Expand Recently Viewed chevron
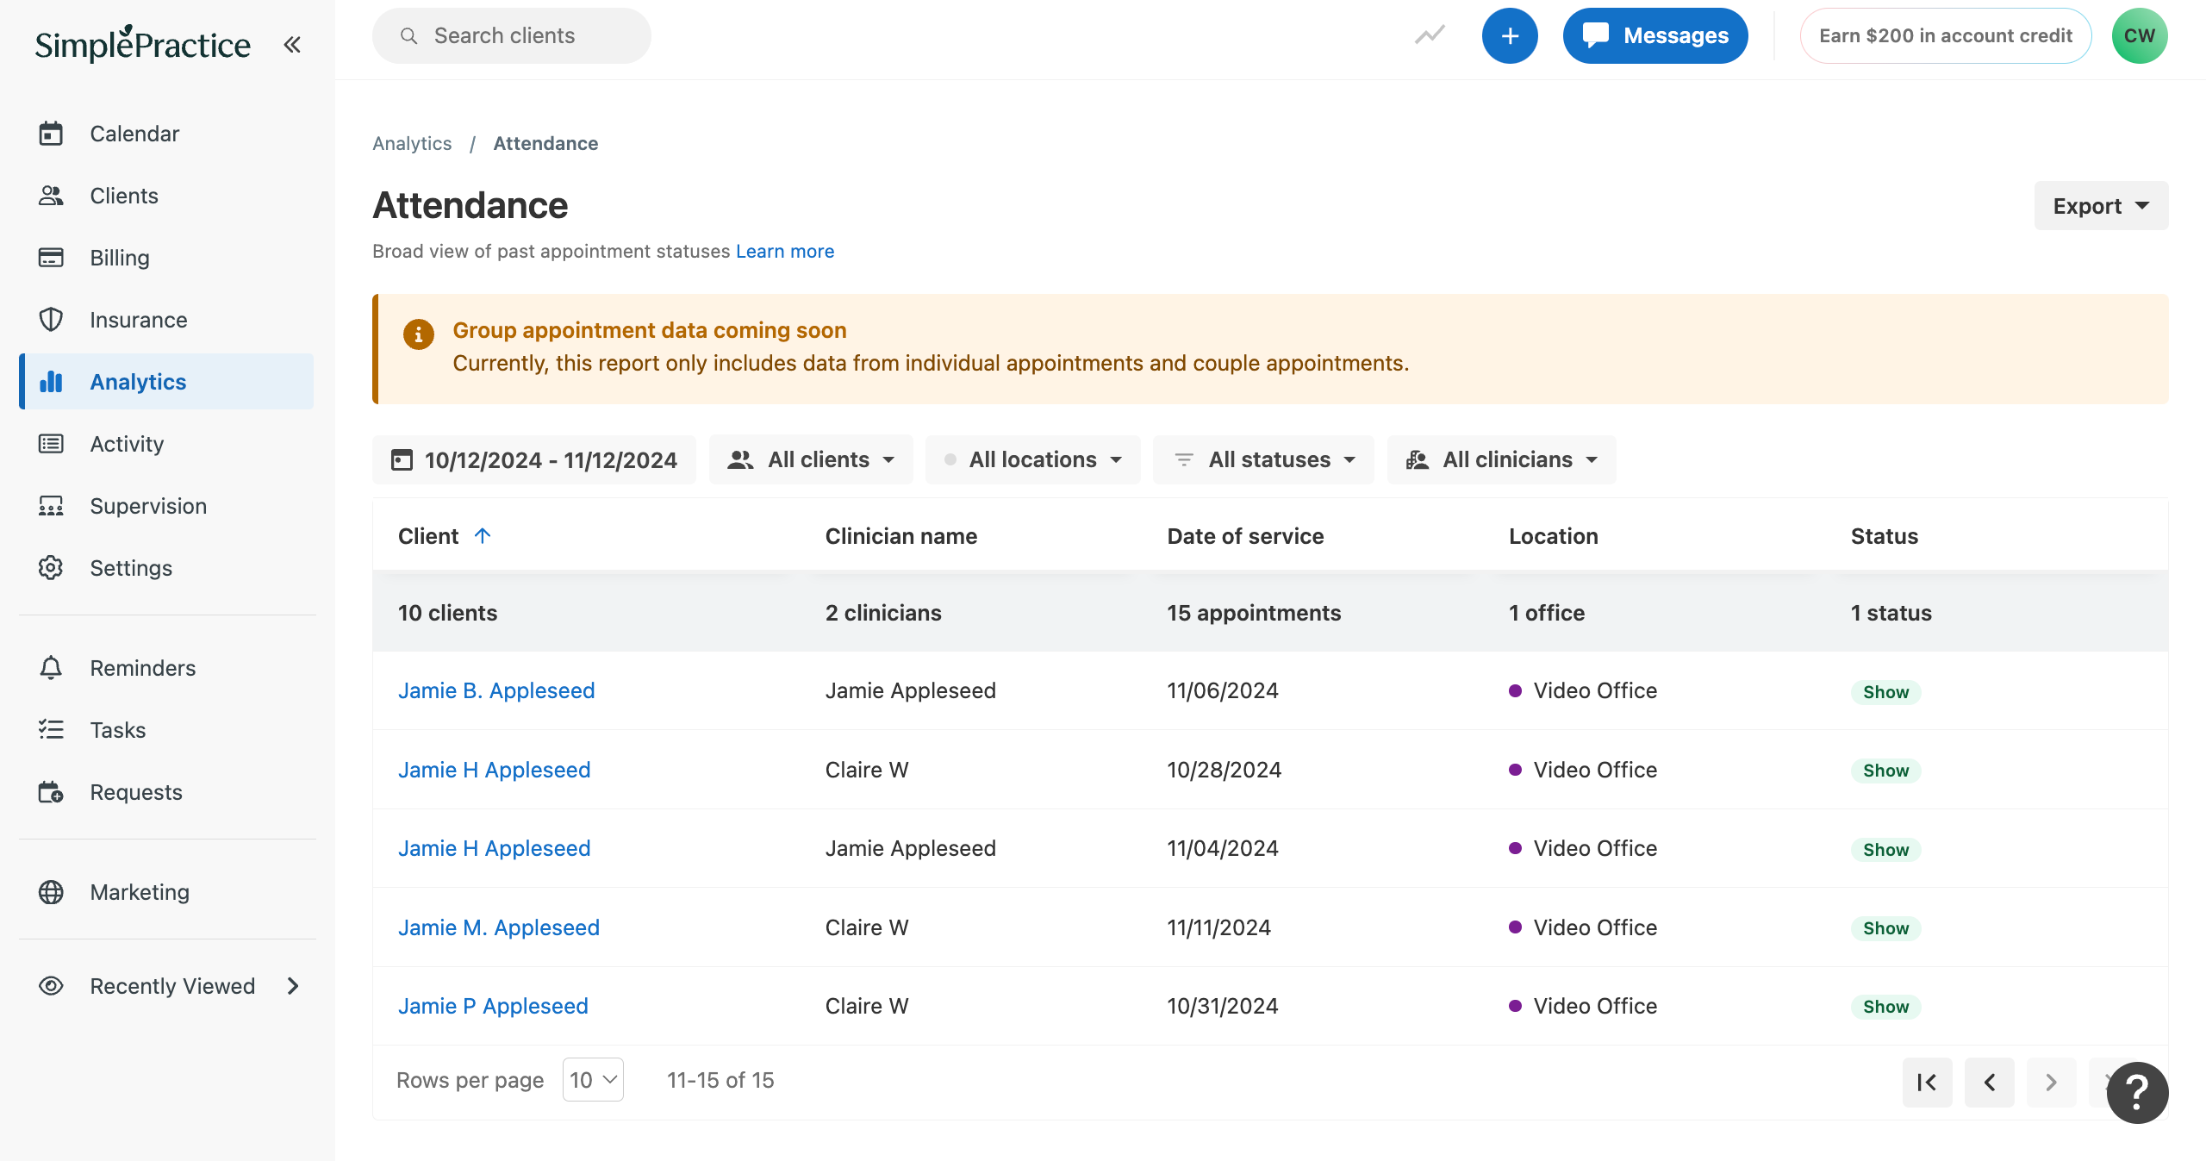 click(x=293, y=986)
